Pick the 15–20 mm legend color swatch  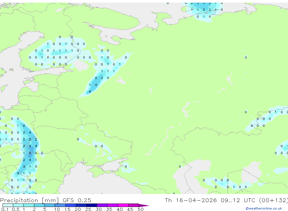click(71, 205)
